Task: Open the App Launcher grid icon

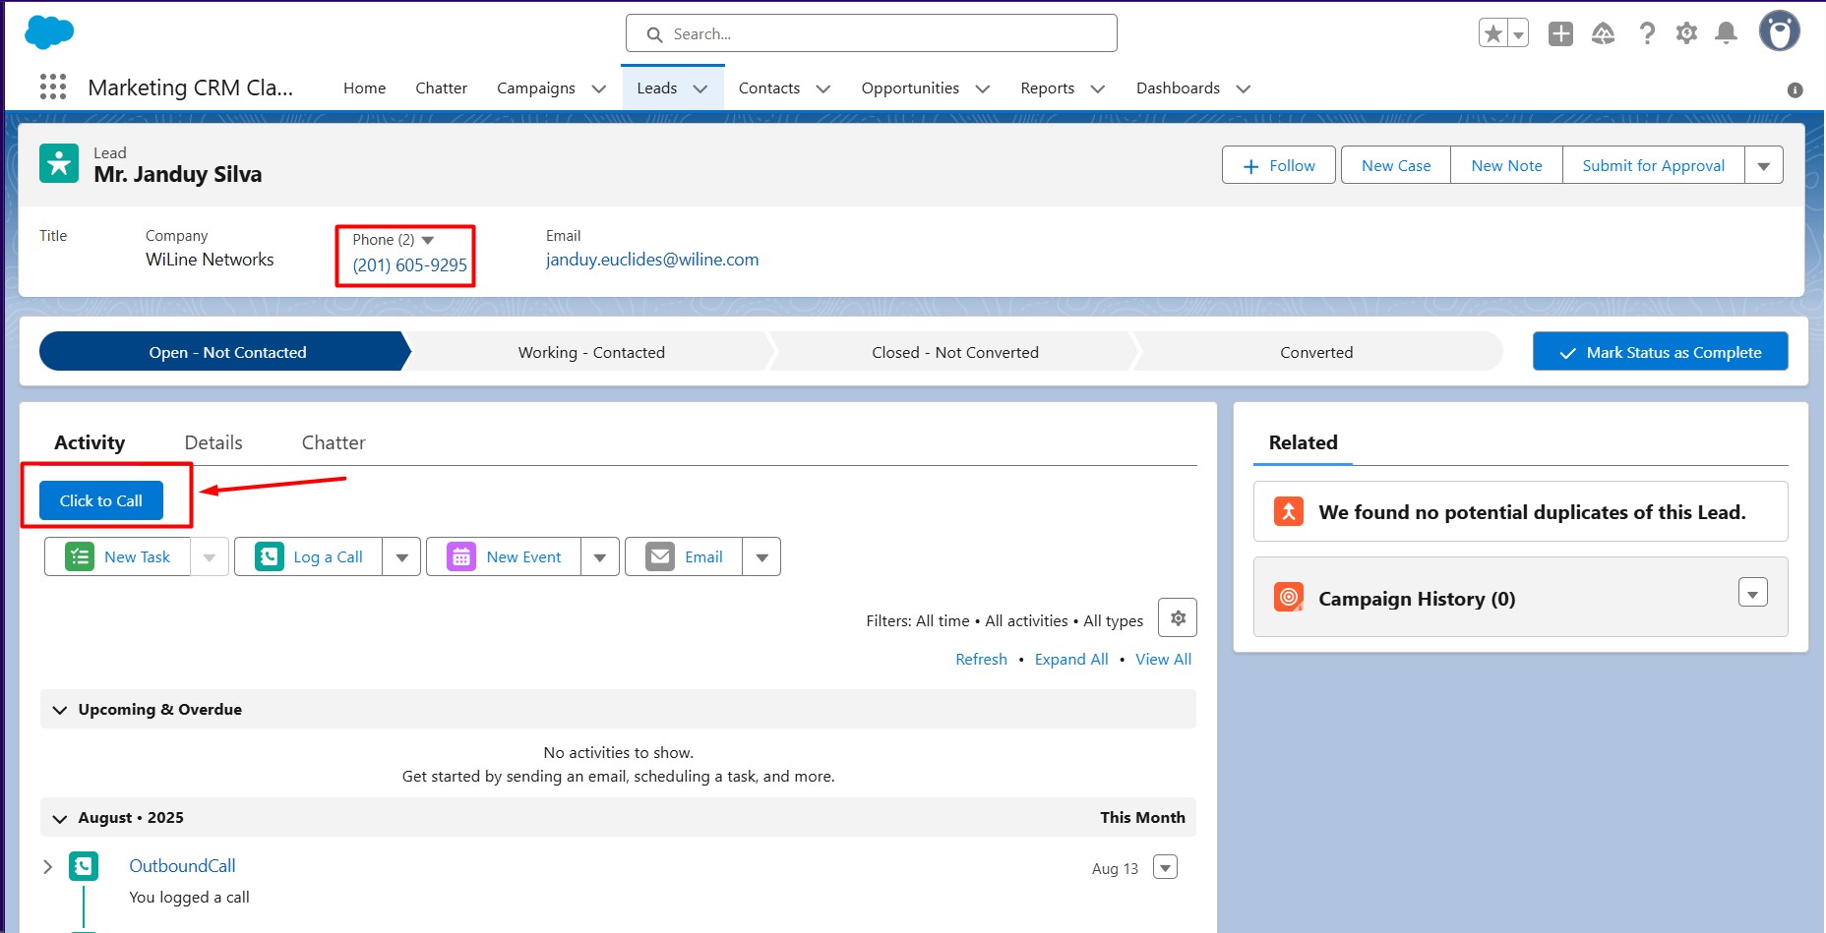Action: click(x=53, y=87)
